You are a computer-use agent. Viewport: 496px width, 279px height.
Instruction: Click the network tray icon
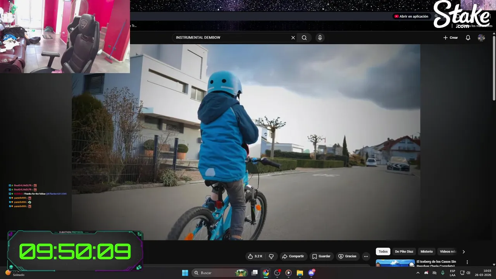pyautogui.click(x=462, y=273)
